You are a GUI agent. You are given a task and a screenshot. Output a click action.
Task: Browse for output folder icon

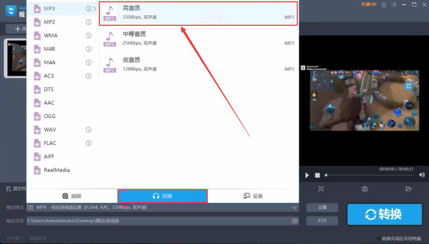[x=294, y=221]
